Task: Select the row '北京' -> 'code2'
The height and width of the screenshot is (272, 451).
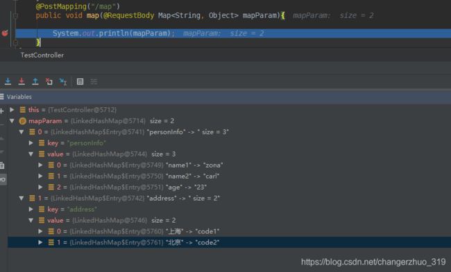Action: tap(229, 242)
